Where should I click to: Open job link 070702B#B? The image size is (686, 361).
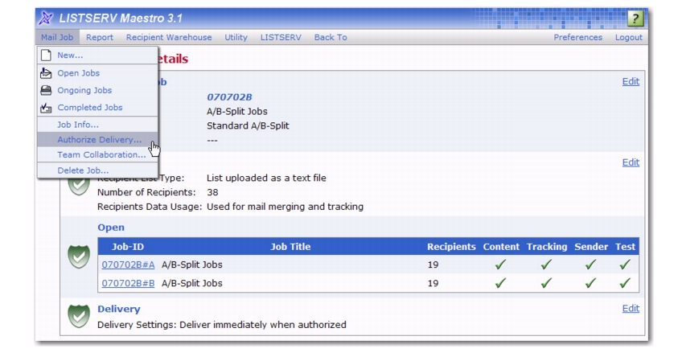[x=128, y=283]
